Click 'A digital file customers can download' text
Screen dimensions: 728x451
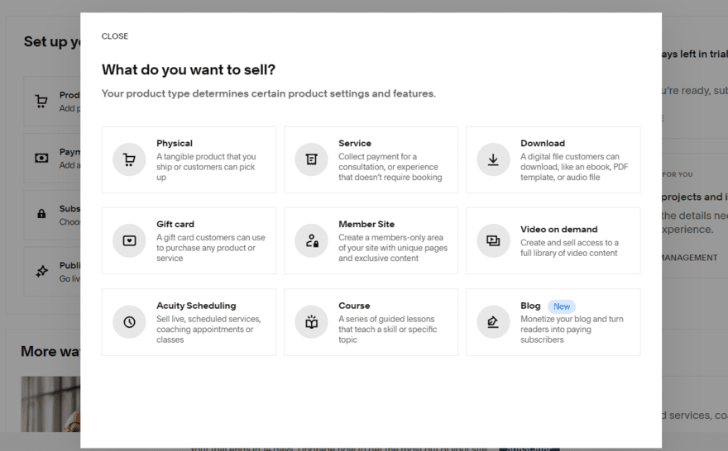574,167
